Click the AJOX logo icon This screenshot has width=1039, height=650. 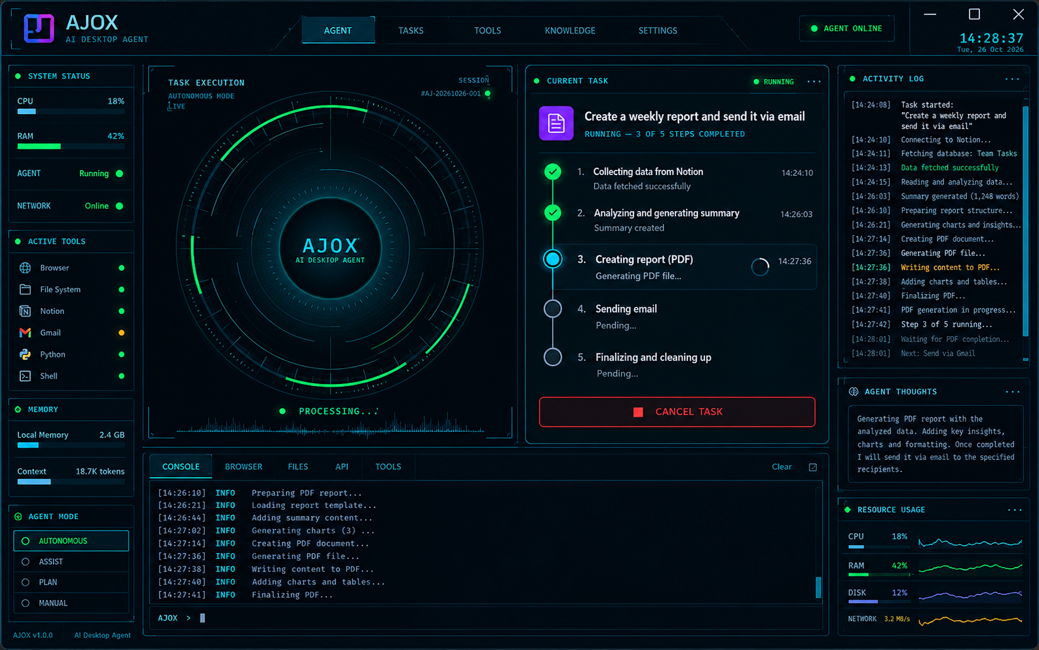39,29
